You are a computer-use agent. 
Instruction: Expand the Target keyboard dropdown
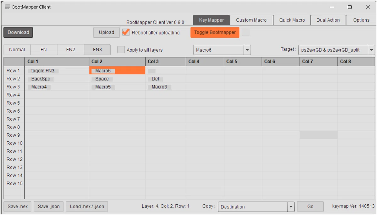[372, 50]
